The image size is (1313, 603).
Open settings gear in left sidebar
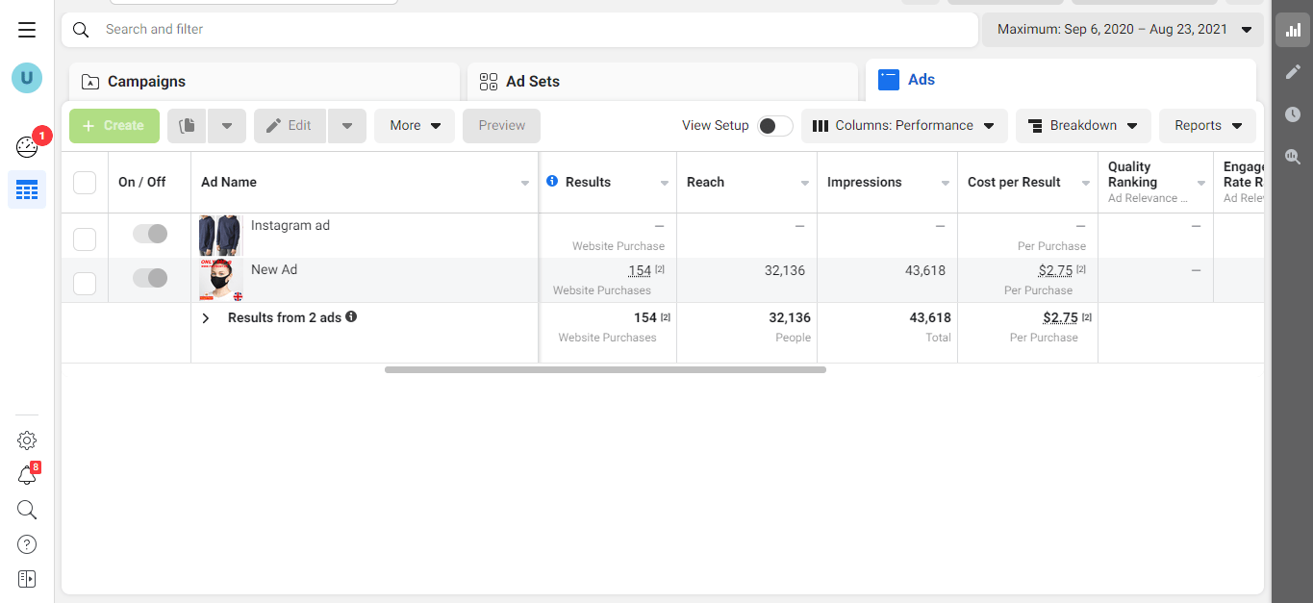(x=27, y=440)
